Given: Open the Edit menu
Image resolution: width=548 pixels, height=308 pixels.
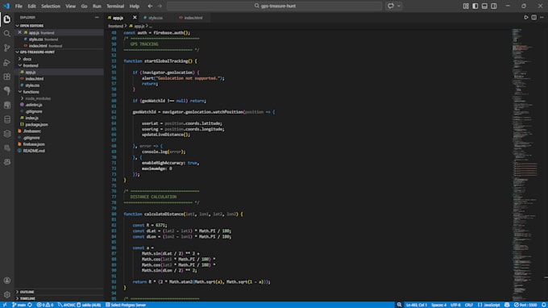Looking at the screenshot, I should click(31, 6).
